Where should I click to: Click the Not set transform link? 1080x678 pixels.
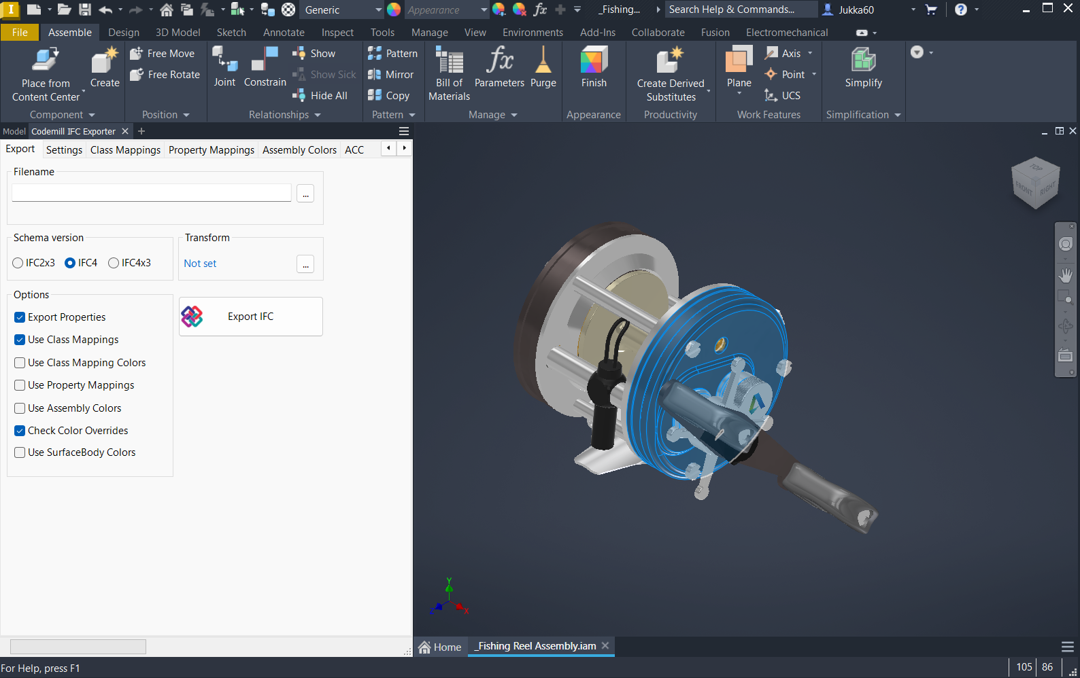200,264
